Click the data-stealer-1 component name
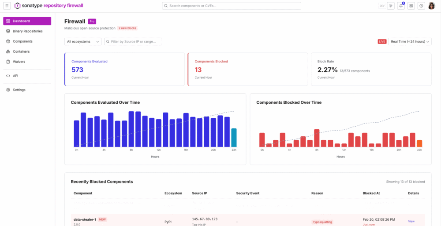The width and height of the screenshot is (441, 226). pyautogui.click(x=85, y=219)
